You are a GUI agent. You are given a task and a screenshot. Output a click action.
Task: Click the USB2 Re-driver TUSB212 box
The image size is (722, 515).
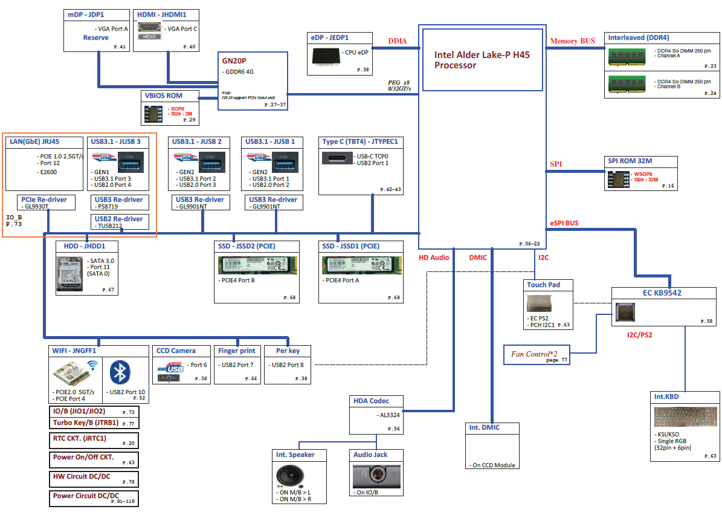click(x=120, y=222)
